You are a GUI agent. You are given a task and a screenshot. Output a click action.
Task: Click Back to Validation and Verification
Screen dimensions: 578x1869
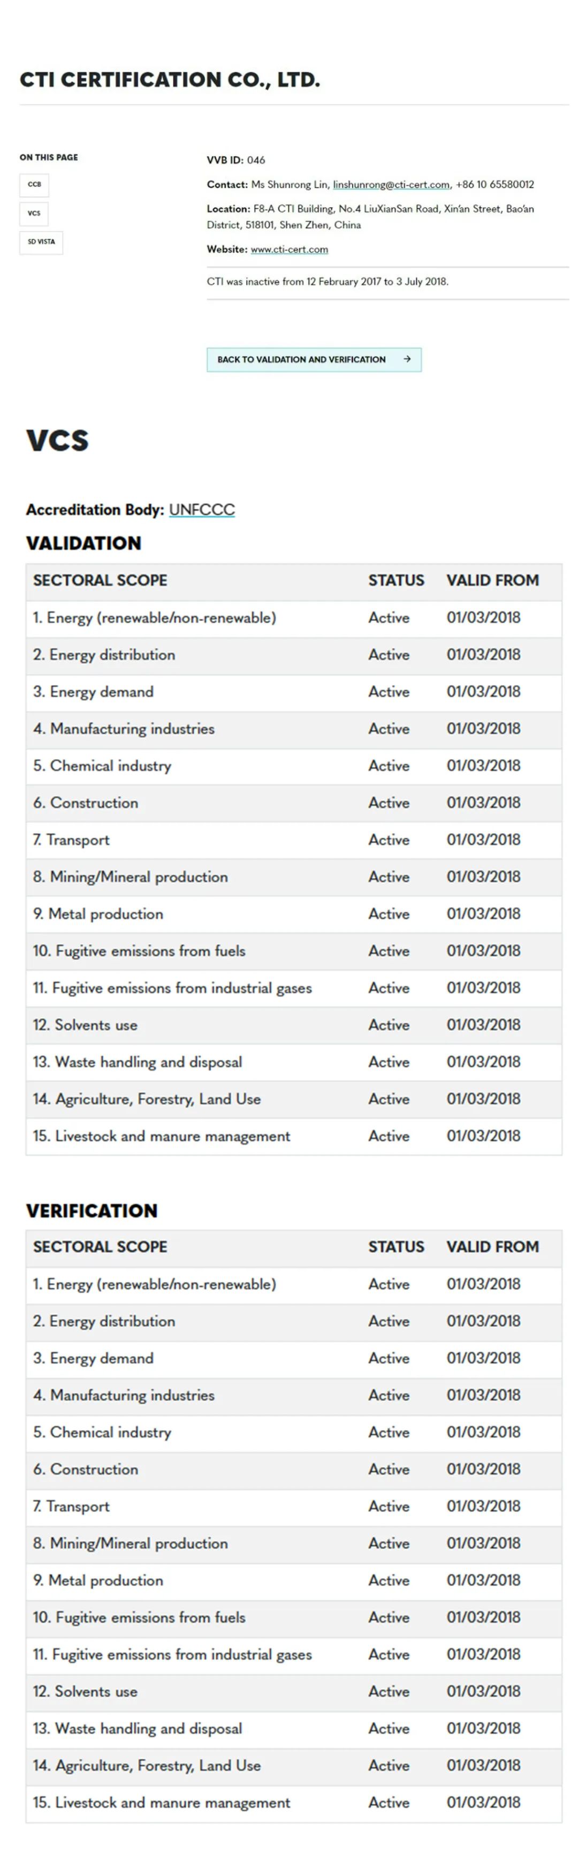click(302, 359)
